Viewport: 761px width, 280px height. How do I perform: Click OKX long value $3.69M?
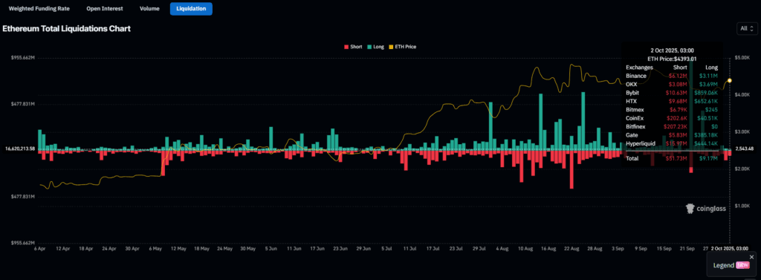[x=708, y=85]
